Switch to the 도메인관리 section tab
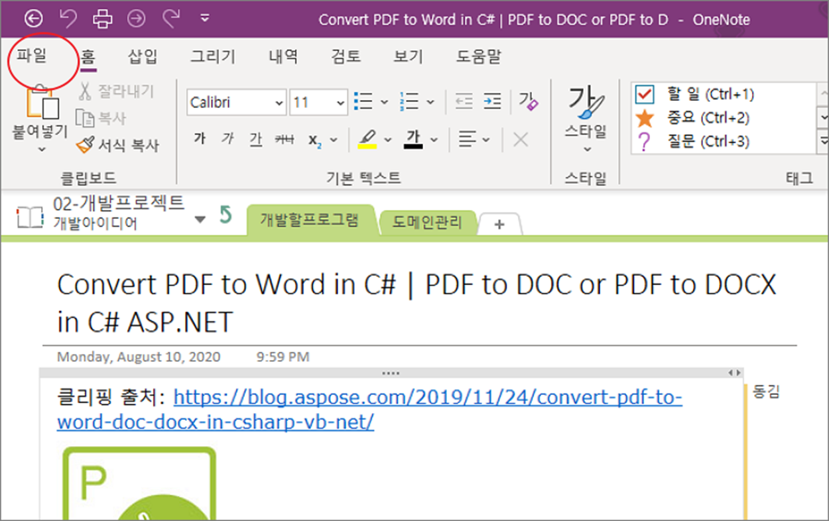 point(427,221)
